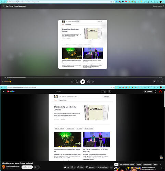165x171 pixels.
Task: Show more filter chips with right chevron
Action: (161, 165)
